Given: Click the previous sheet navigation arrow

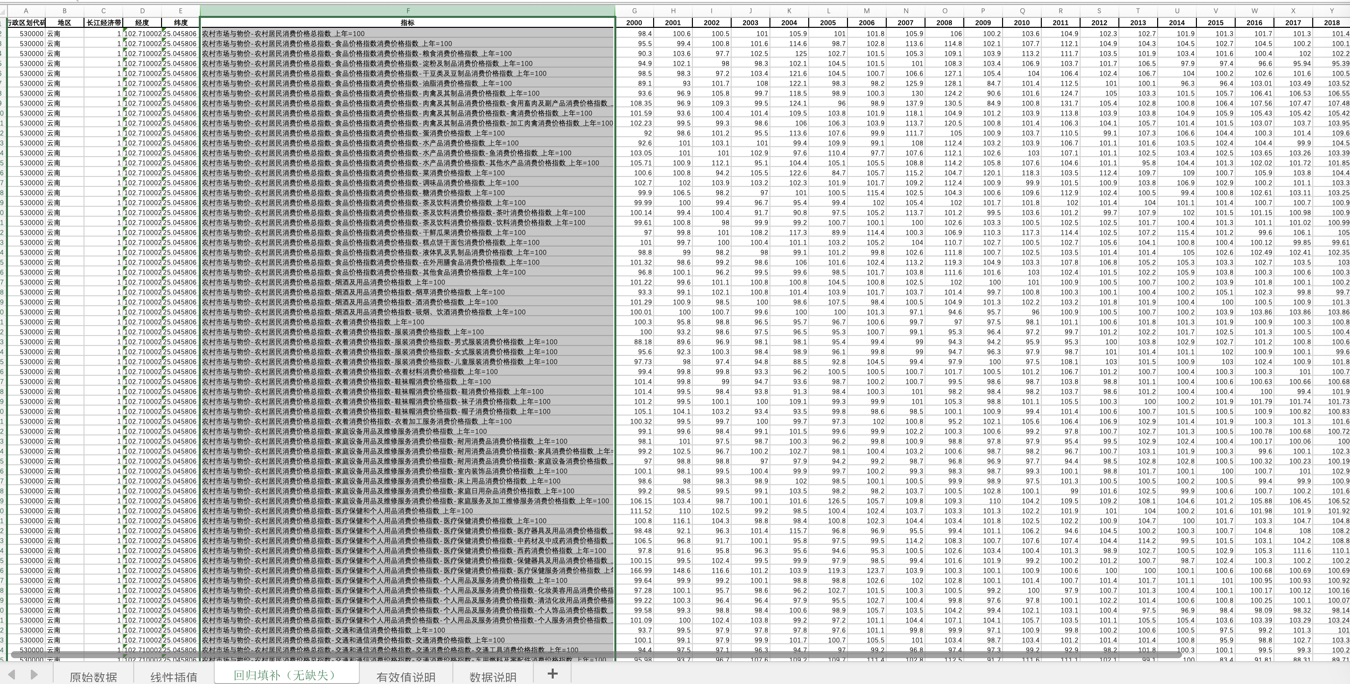Looking at the screenshot, I should [11, 675].
